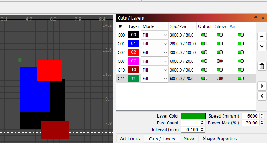Turn off Air for layer C10
Viewport: 267px width, 143px height.
coord(241,70)
